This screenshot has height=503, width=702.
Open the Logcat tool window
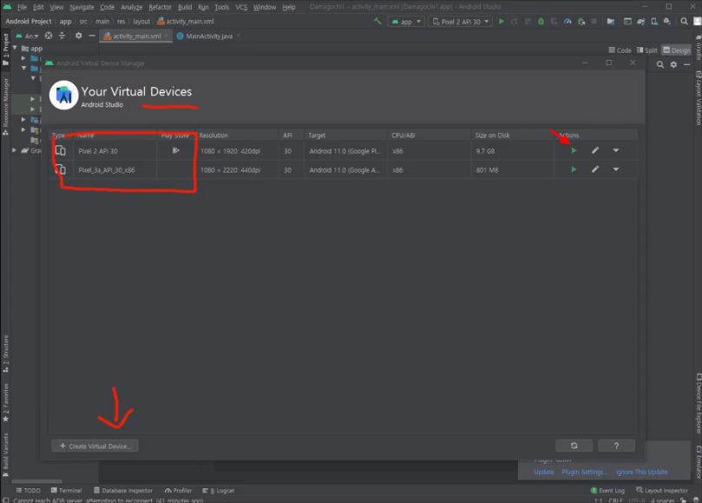coord(219,491)
